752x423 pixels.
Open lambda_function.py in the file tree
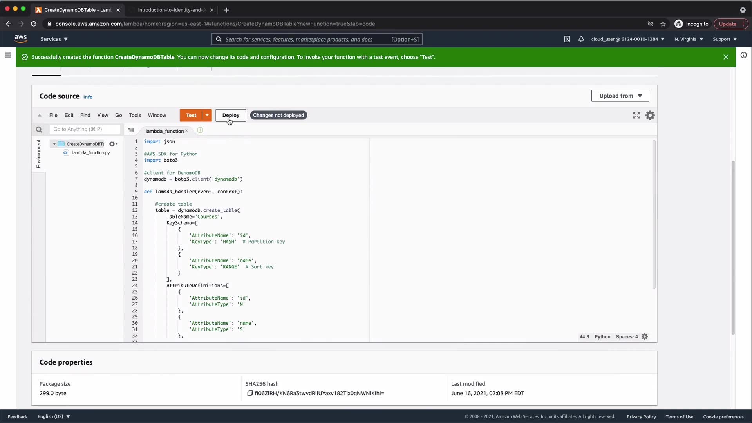90,153
